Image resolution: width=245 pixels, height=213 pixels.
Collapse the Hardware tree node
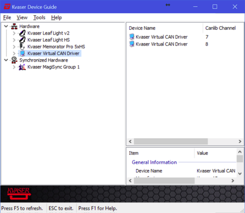(6, 26)
